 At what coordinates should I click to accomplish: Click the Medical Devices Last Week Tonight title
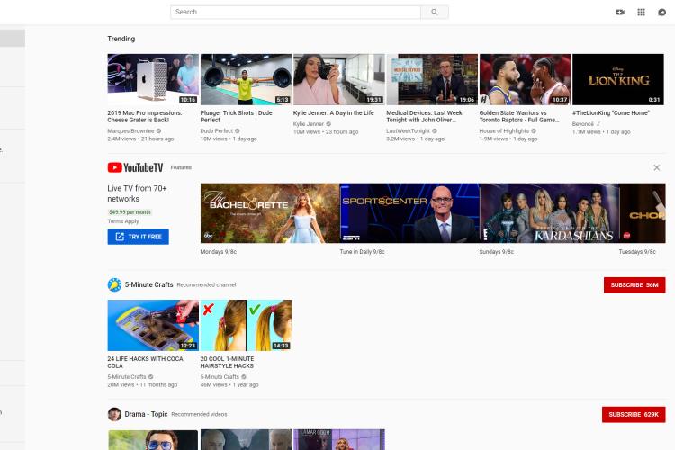pyautogui.click(x=424, y=116)
